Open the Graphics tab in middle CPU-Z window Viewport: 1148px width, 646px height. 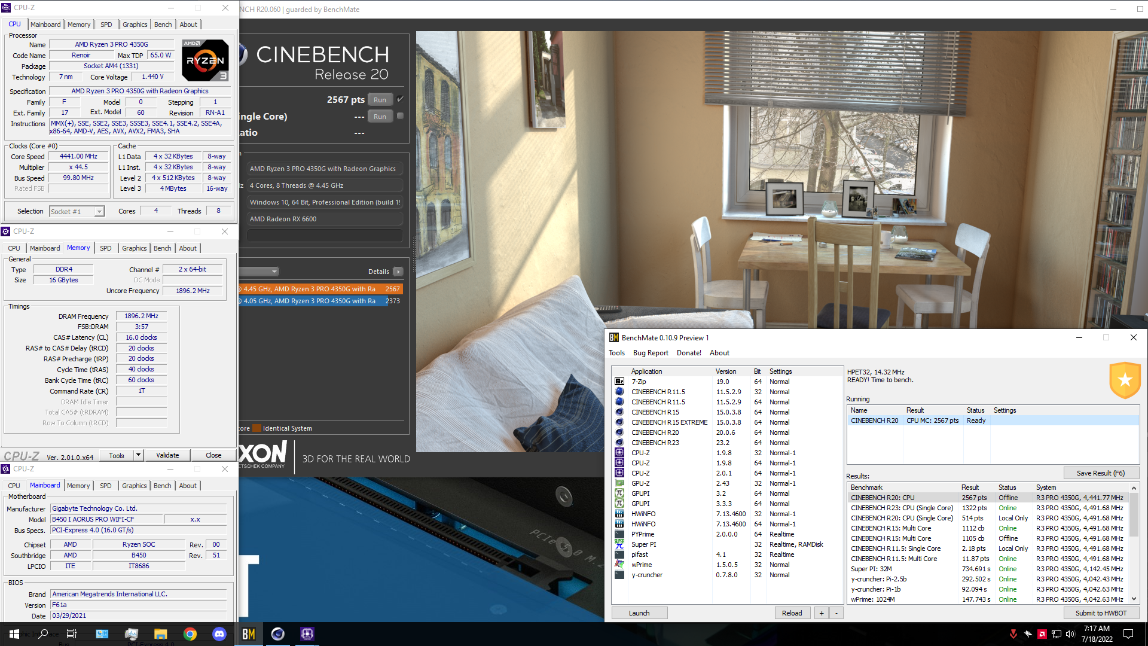tap(135, 248)
